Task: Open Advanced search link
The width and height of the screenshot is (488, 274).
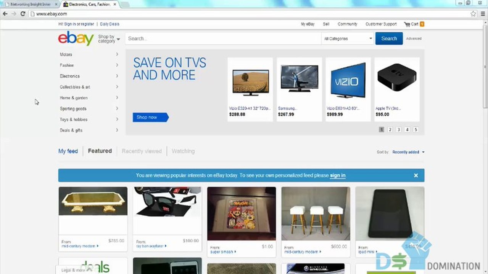Action: (x=414, y=38)
